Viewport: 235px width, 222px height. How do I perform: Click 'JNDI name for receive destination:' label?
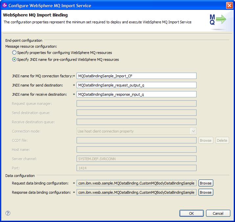tap(39, 94)
